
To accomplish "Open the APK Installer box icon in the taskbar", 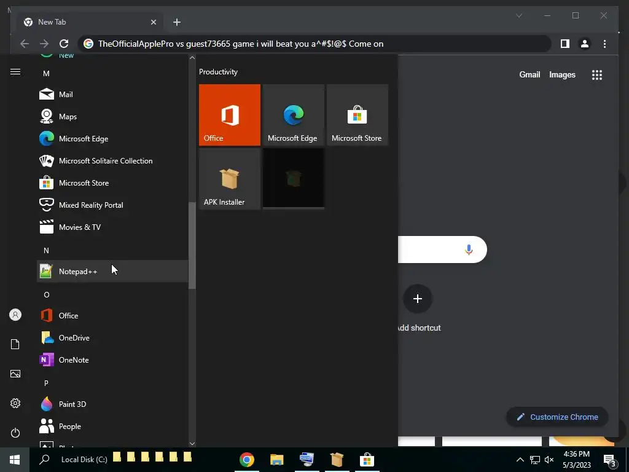I will tap(337, 460).
